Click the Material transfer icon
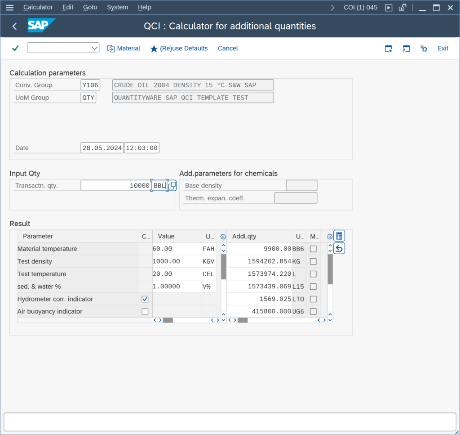This screenshot has width=460, height=435. (111, 49)
